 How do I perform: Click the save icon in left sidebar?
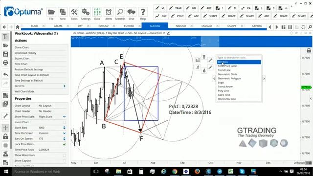click(5, 54)
